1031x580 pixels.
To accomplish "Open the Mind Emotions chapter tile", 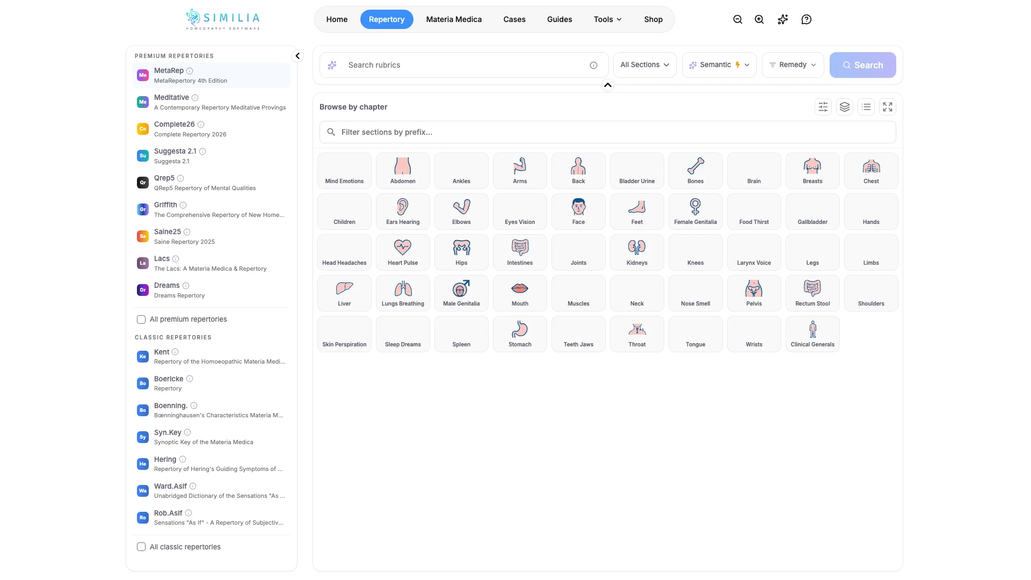I will click(x=344, y=171).
